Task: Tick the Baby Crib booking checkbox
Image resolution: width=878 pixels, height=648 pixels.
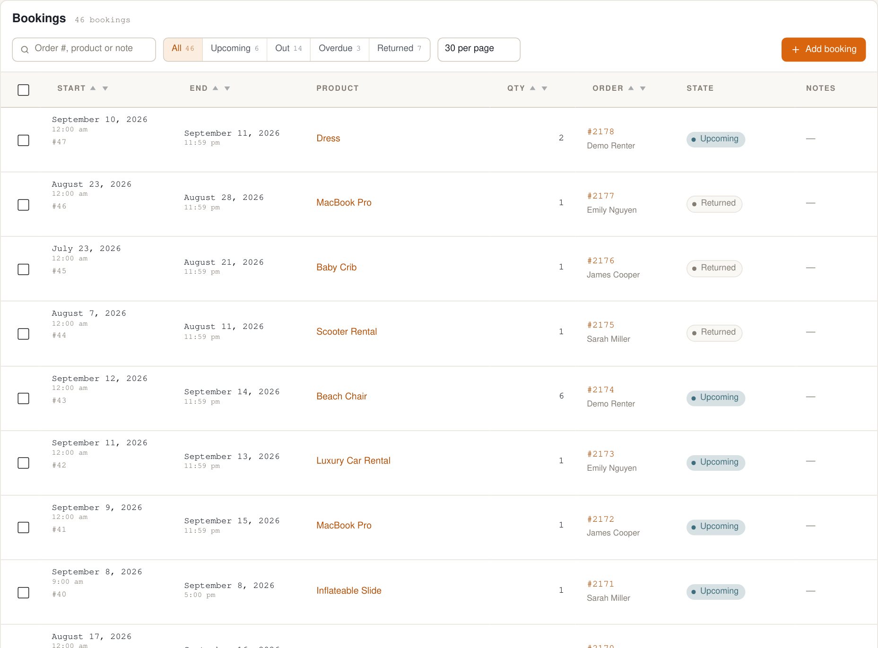Action: pyautogui.click(x=23, y=269)
